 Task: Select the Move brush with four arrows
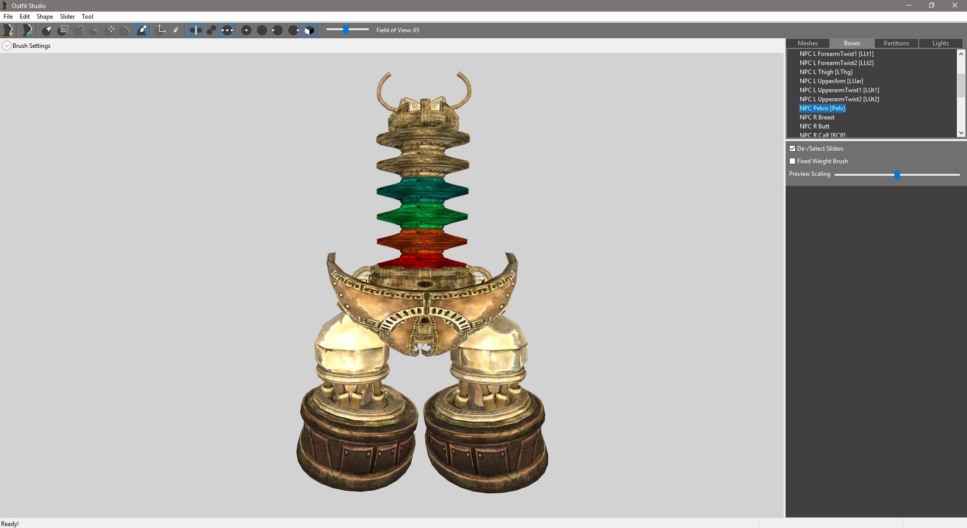click(x=110, y=30)
